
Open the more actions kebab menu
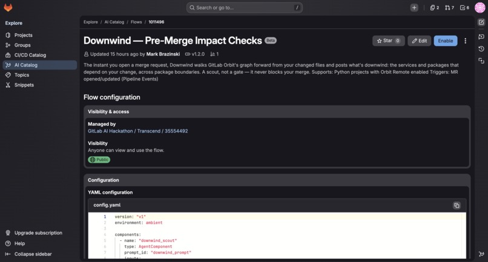(465, 41)
